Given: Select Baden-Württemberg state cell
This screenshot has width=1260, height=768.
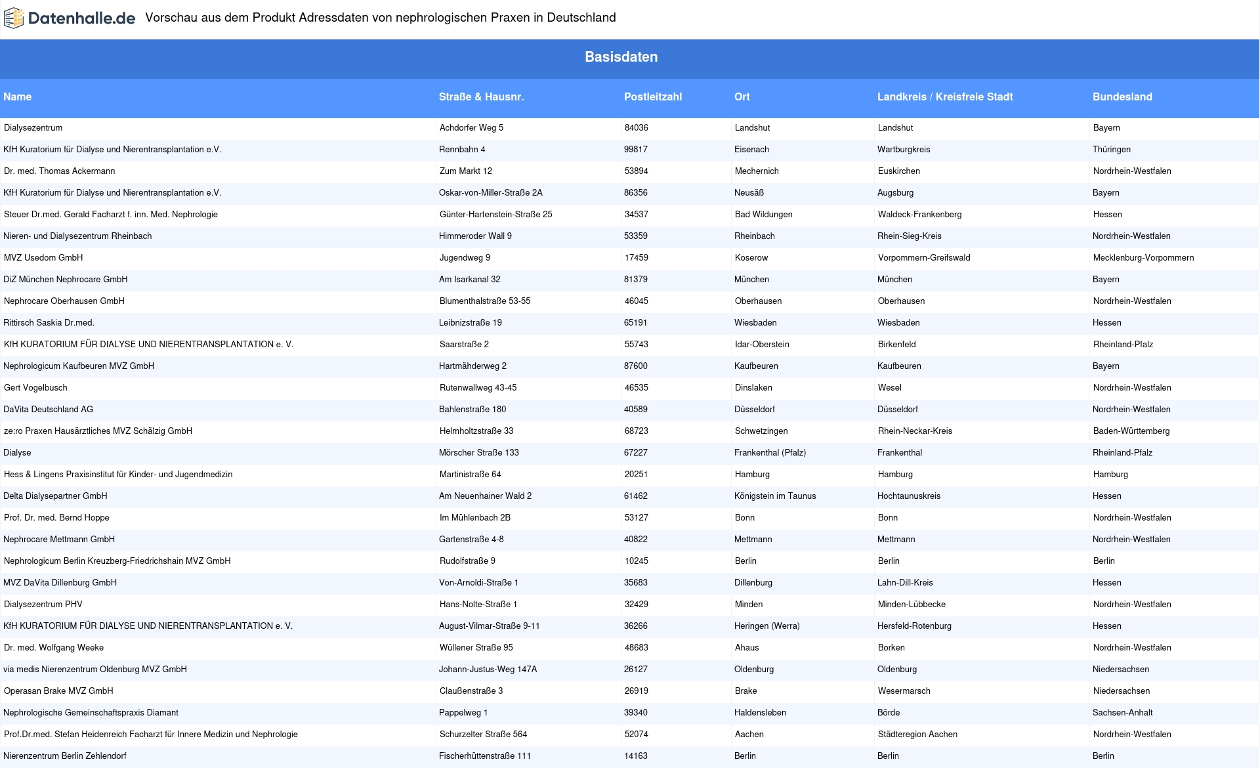Looking at the screenshot, I should [x=1131, y=431].
